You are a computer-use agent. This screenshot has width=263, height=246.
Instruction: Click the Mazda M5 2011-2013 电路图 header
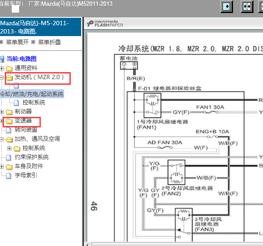[x=41, y=27]
